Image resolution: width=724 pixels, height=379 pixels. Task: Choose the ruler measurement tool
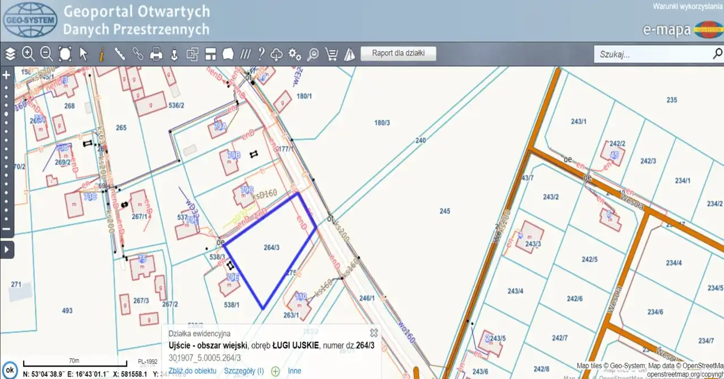pyautogui.click(x=120, y=54)
